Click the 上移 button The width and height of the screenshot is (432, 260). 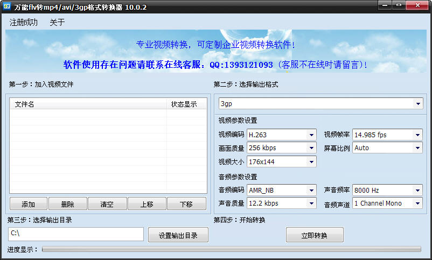click(x=147, y=204)
